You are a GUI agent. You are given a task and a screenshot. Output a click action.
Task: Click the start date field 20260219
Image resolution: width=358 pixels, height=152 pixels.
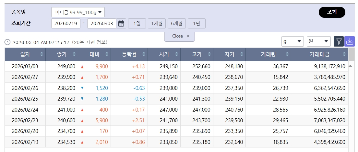point(66,24)
